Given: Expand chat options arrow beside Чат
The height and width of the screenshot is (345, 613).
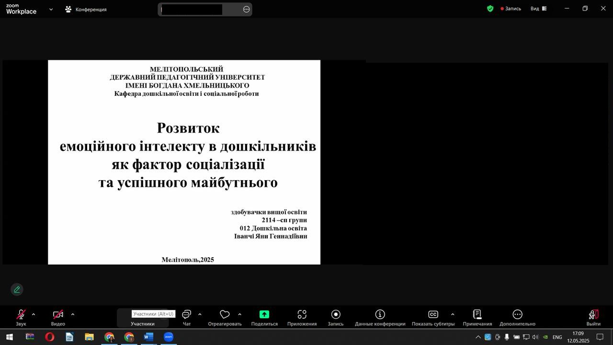Looking at the screenshot, I should 200,315.
